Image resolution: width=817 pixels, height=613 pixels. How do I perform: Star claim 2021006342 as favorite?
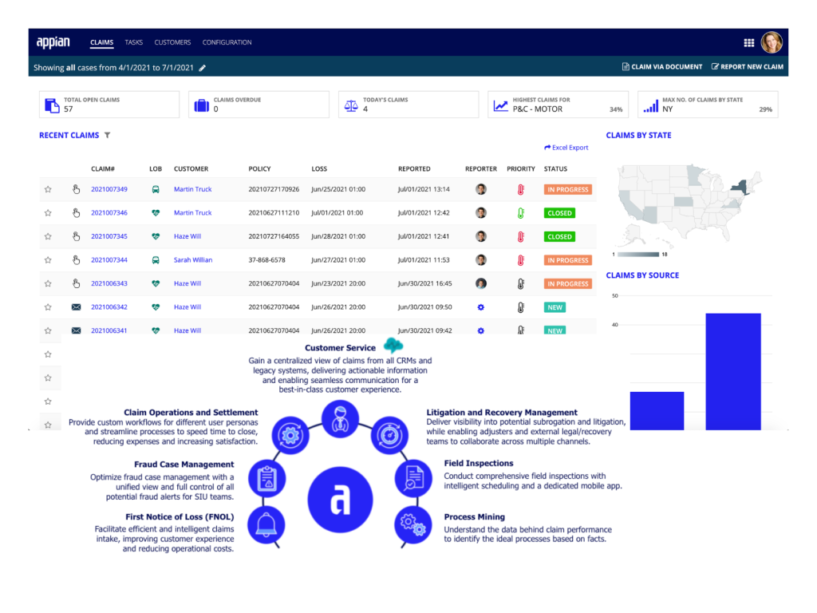[48, 307]
